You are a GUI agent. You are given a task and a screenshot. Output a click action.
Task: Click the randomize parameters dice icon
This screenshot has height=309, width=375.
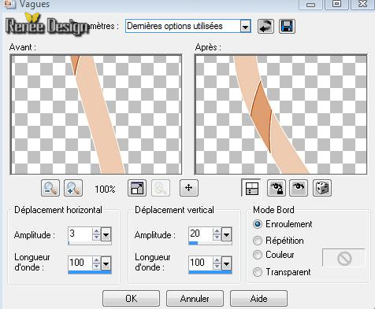pyautogui.click(x=322, y=188)
